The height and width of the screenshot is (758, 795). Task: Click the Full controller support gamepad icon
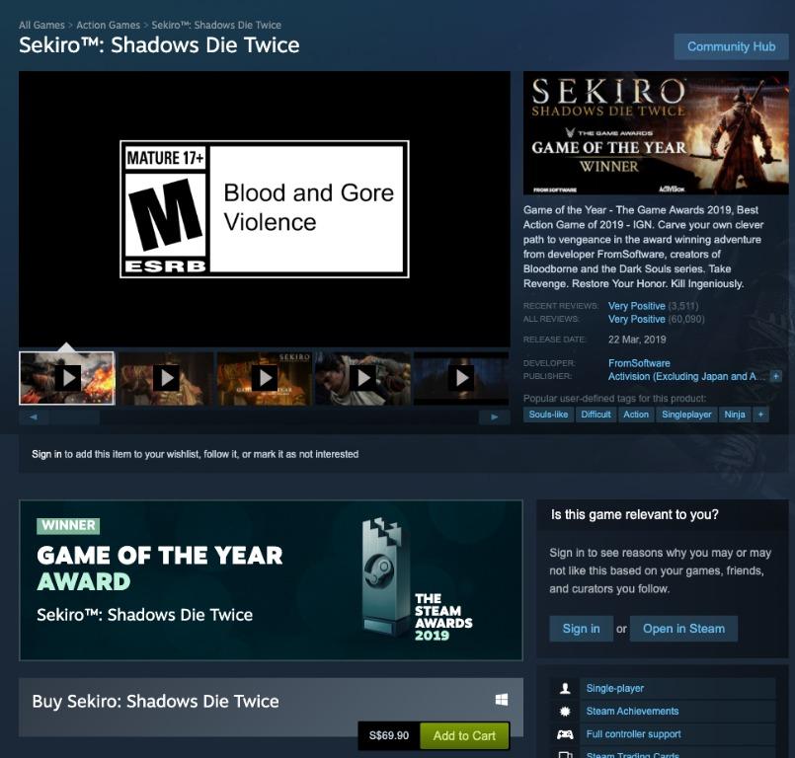563,734
